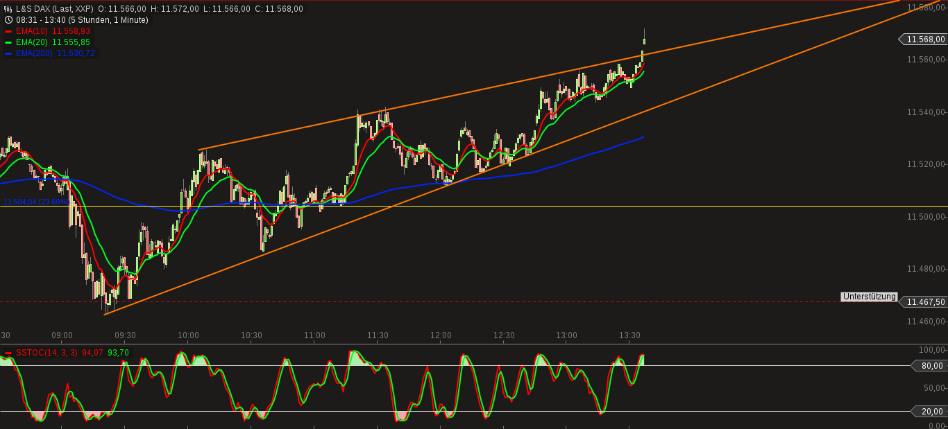The width and height of the screenshot is (948, 429).
Task: Click the 11.467,50 support price marker
Action: pyautogui.click(x=923, y=302)
